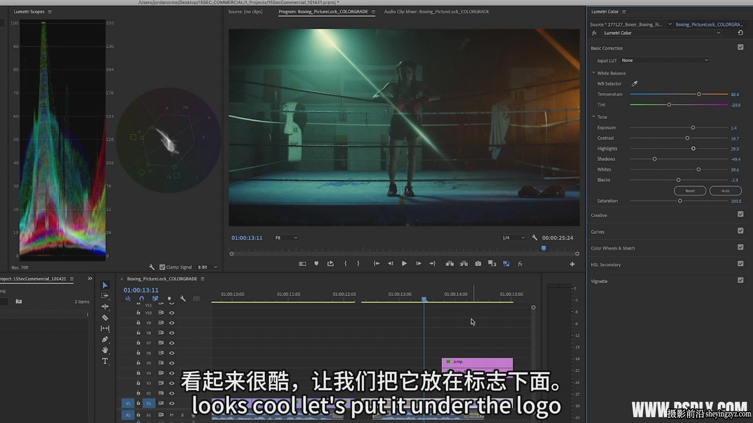The height and width of the screenshot is (423, 753).
Task: Open Program Monitor wrench settings
Action: pyautogui.click(x=535, y=238)
